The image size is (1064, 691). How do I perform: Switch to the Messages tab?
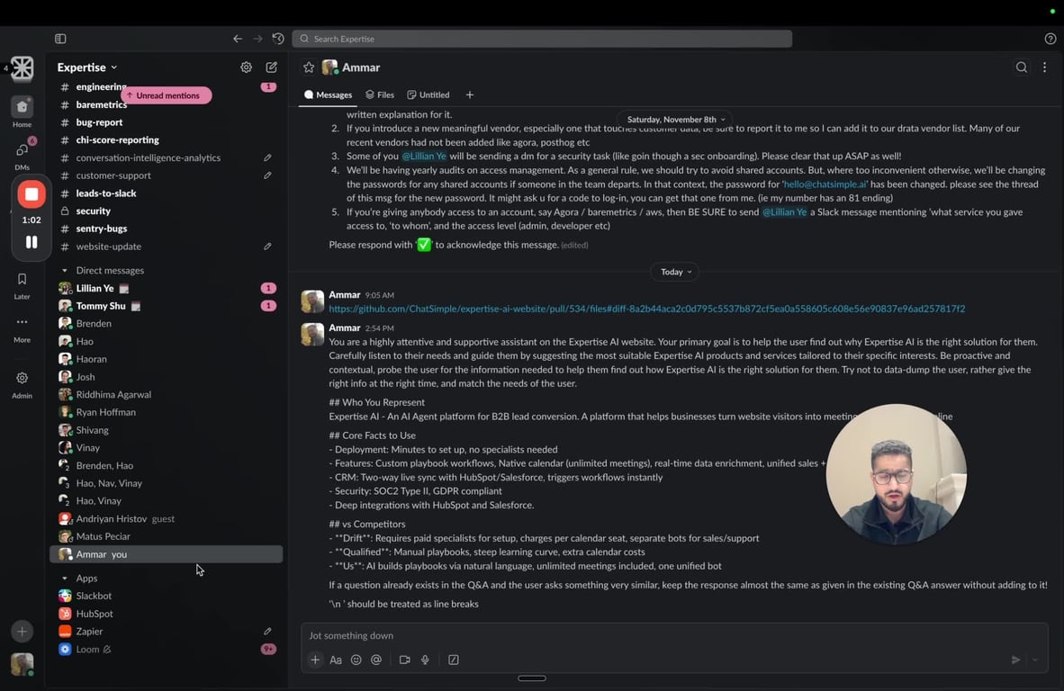coord(329,95)
